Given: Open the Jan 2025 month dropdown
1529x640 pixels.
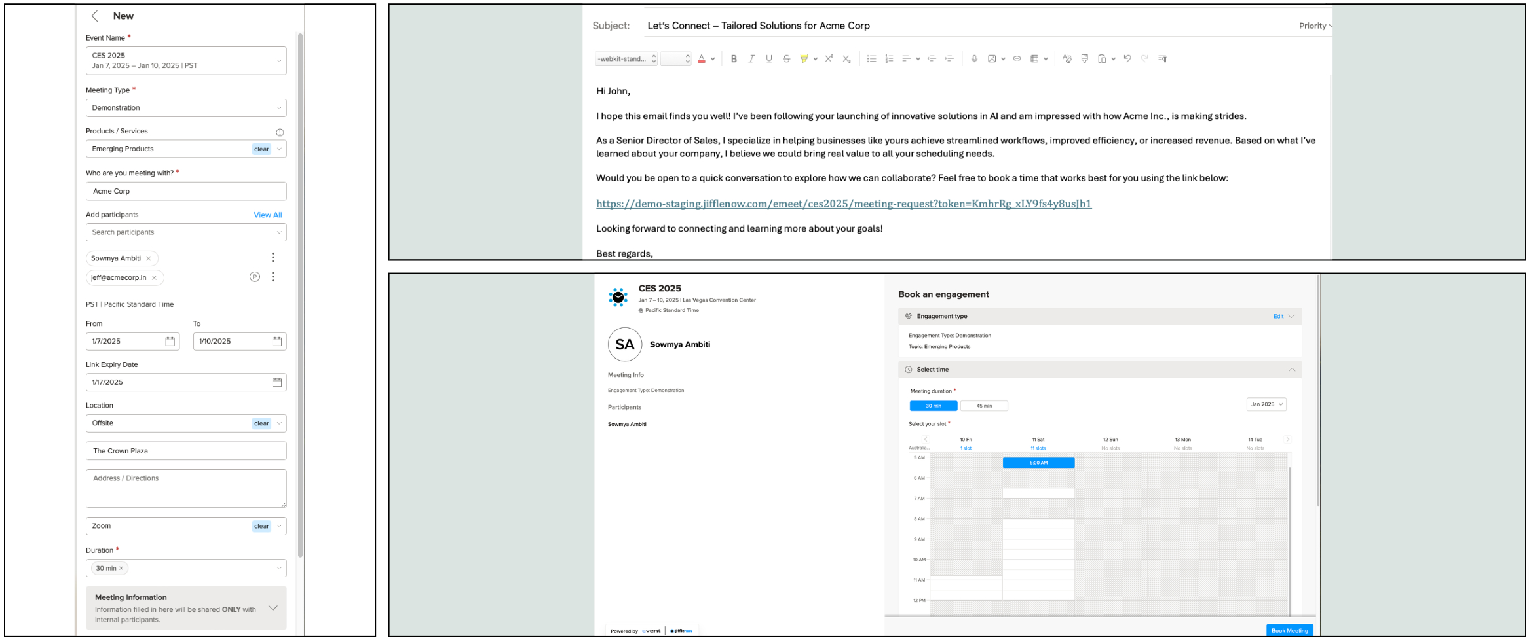Looking at the screenshot, I should tap(1266, 404).
